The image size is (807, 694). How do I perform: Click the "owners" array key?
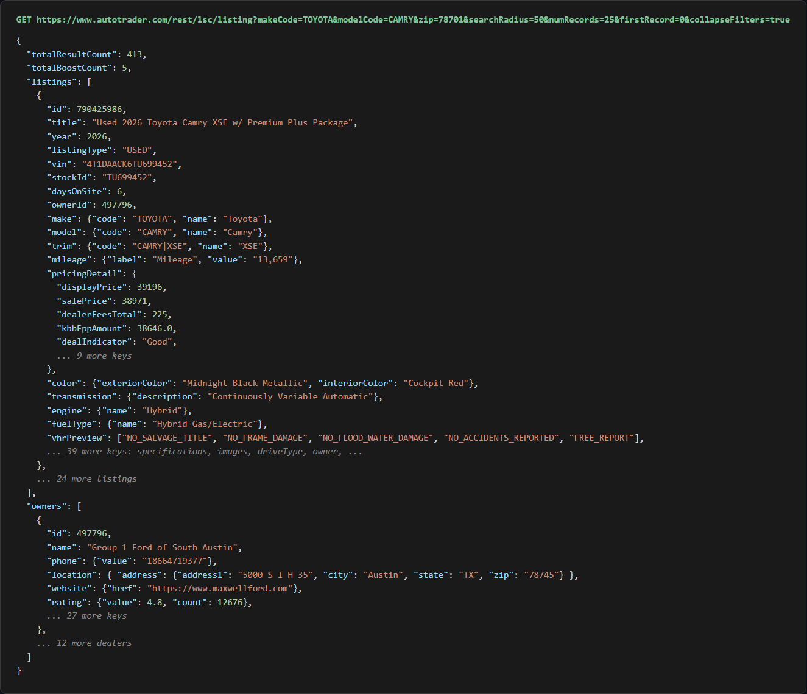47,506
